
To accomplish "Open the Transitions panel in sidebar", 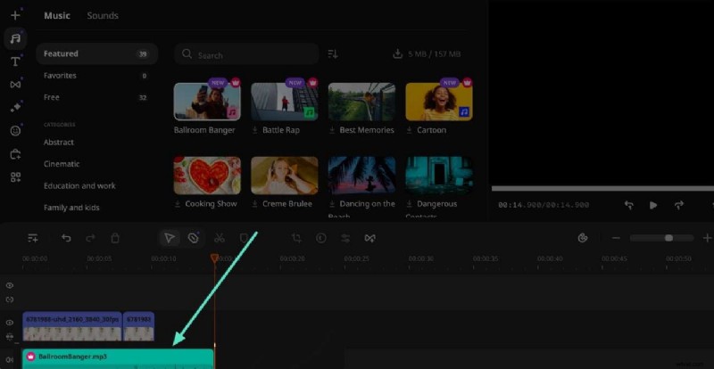I will pyautogui.click(x=15, y=85).
